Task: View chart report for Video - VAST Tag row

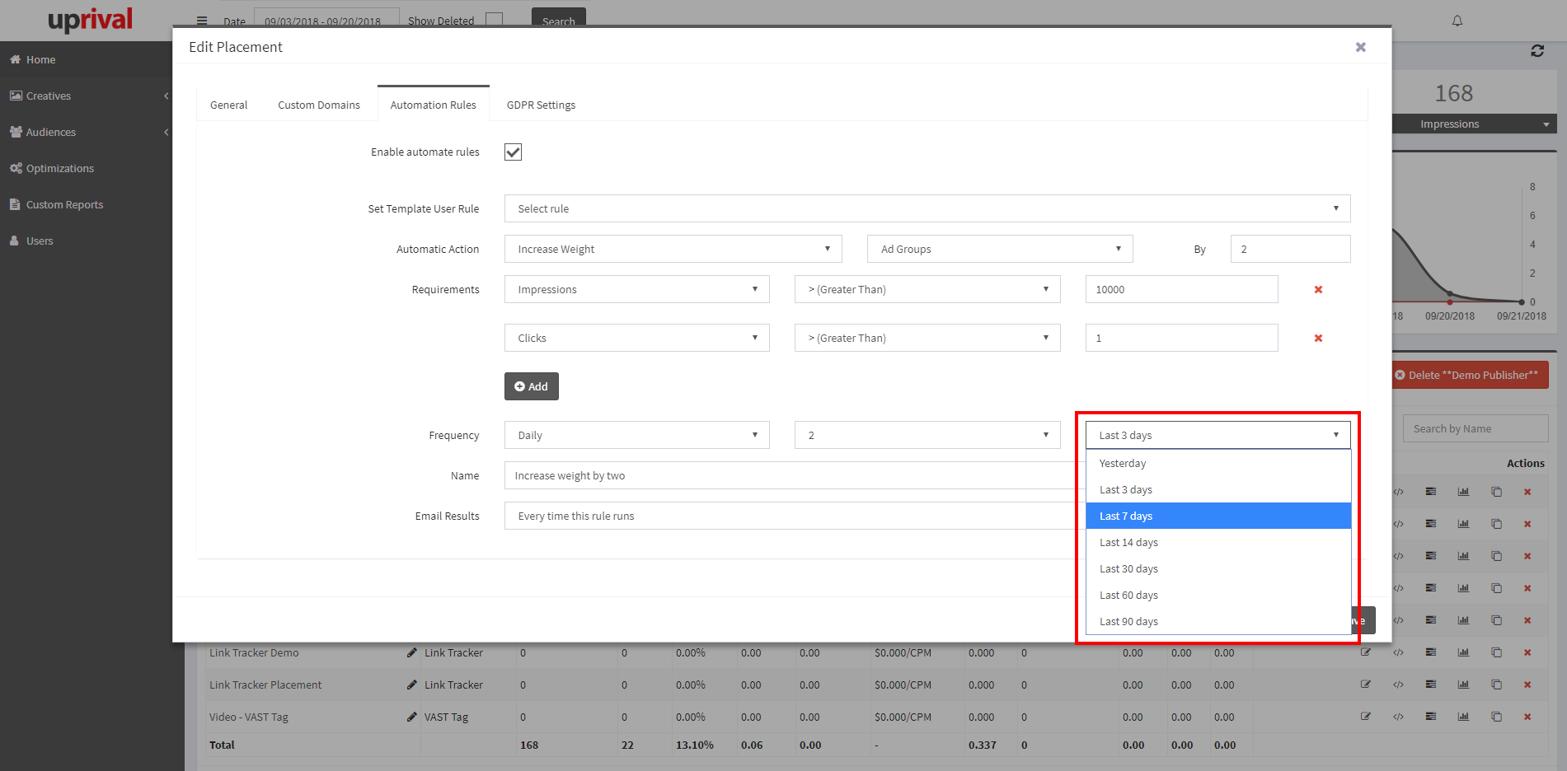Action: [x=1463, y=717]
